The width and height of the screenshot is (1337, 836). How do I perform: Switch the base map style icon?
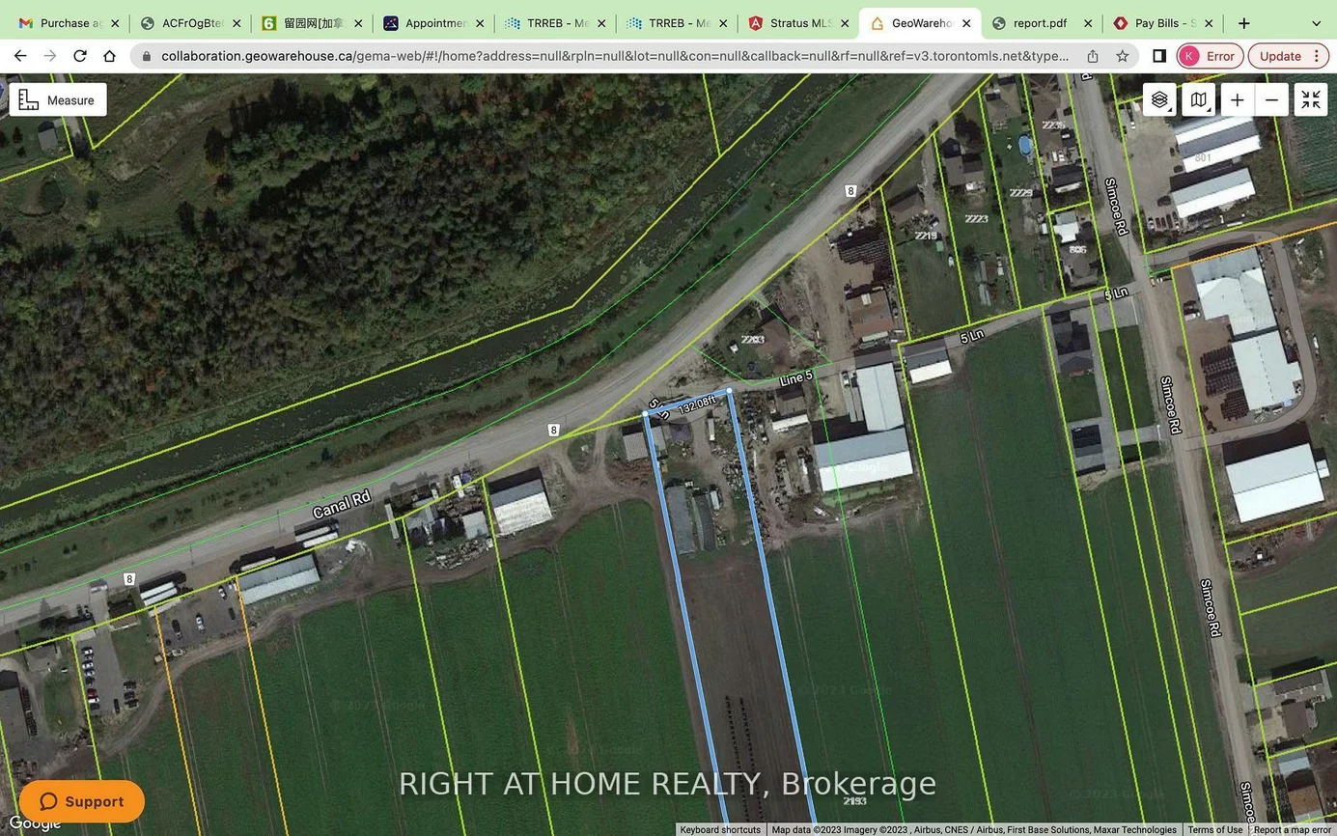click(x=1198, y=99)
